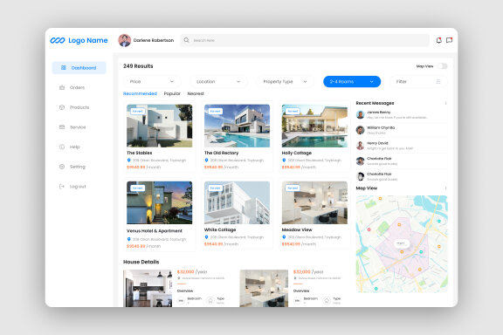Open Map View panel more options dots

[x=445, y=188]
